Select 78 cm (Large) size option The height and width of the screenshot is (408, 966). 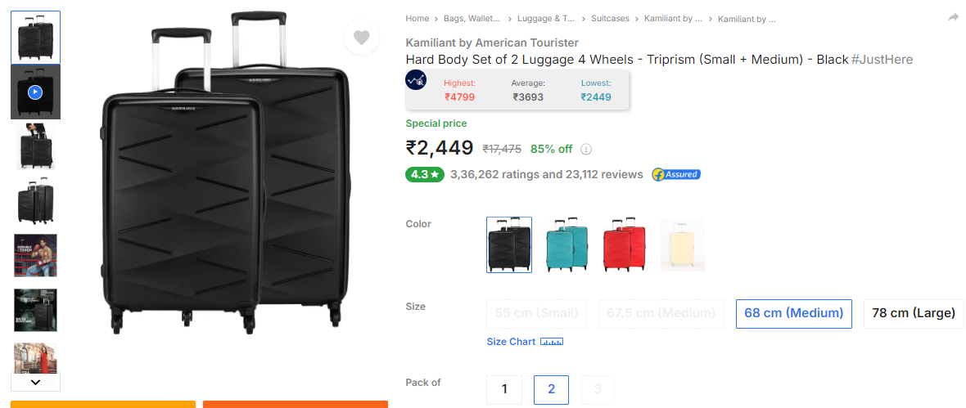click(914, 313)
